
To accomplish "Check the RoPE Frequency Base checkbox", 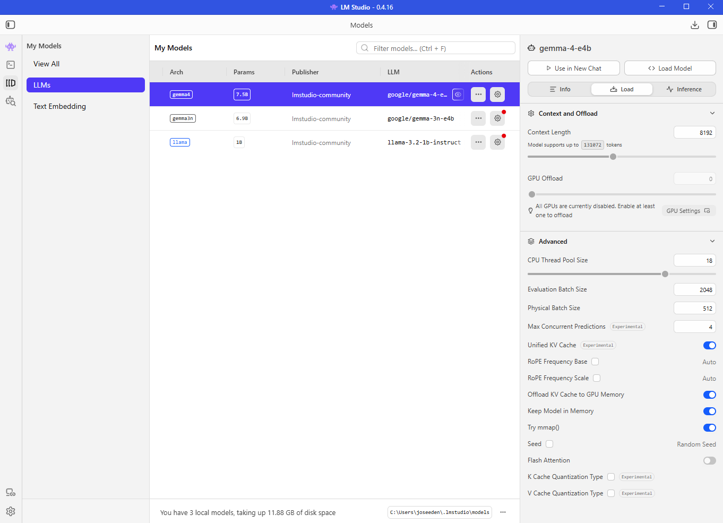I will [595, 362].
